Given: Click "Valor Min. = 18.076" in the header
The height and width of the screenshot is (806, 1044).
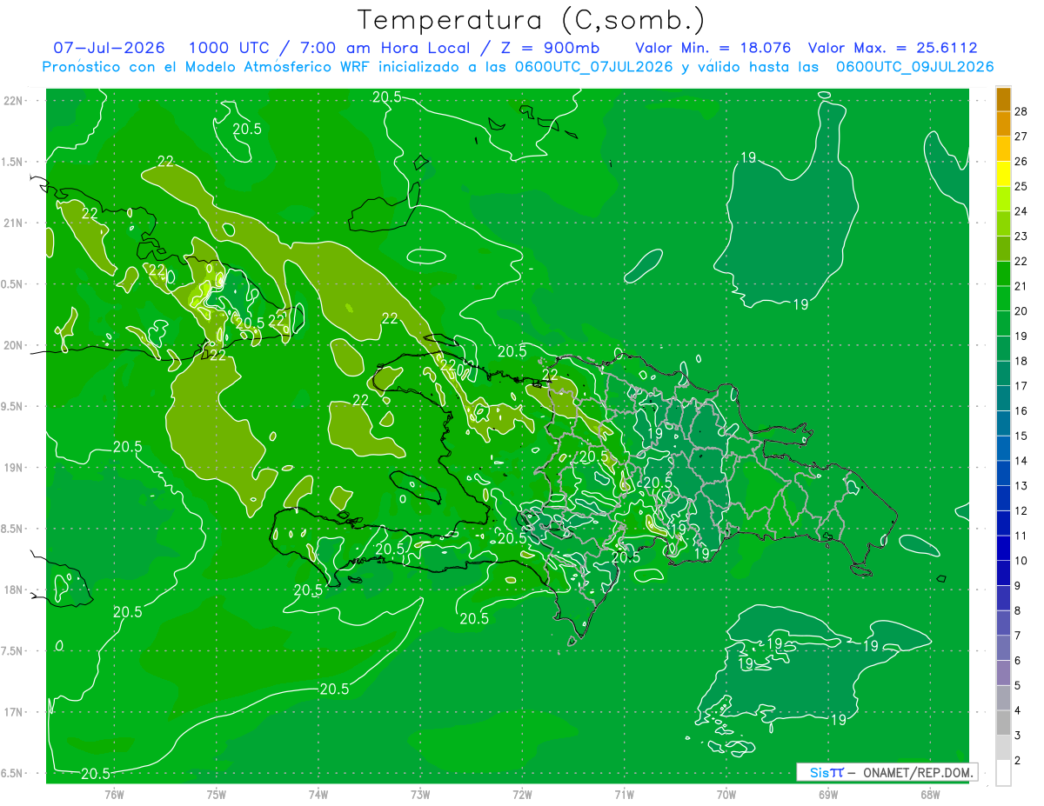Looking at the screenshot, I should point(713,48).
